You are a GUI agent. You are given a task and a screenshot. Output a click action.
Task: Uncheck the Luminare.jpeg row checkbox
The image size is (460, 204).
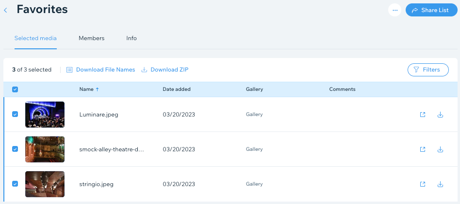[x=15, y=114]
